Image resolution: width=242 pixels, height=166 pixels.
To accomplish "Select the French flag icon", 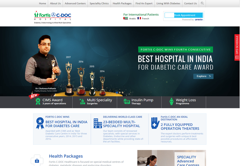I will [x=139, y=18].
